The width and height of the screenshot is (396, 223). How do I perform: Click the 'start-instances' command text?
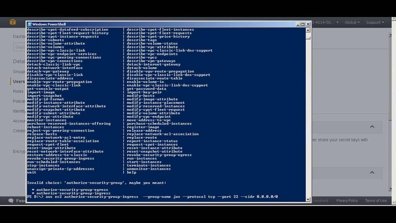pos(144,162)
